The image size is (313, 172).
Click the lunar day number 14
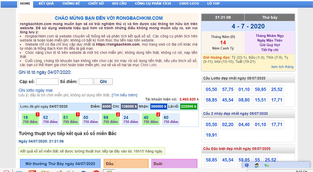pyautogui.click(x=223, y=42)
